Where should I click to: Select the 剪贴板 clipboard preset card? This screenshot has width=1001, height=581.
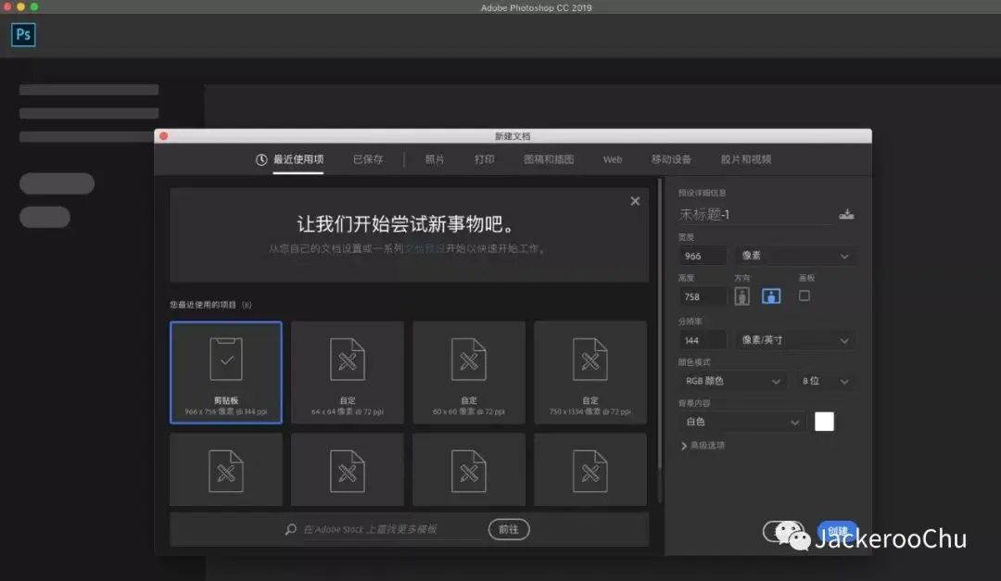click(226, 373)
